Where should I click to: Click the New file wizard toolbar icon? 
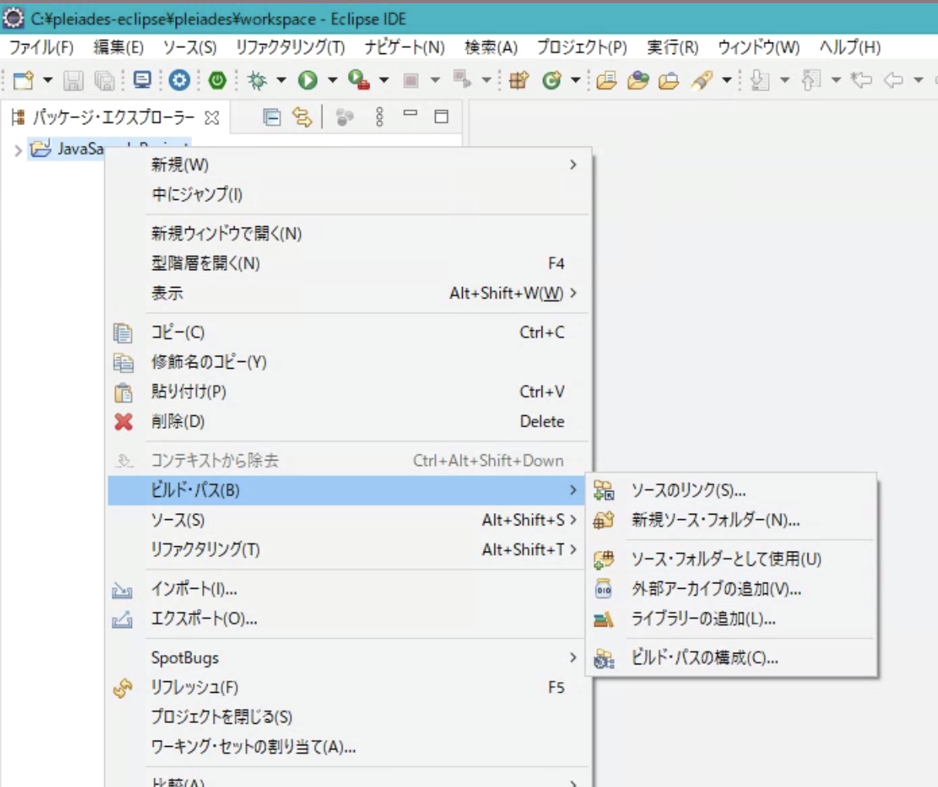coord(24,80)
